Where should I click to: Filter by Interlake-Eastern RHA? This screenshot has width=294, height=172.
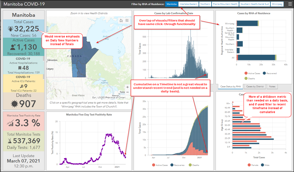click(x=188, y=4)
